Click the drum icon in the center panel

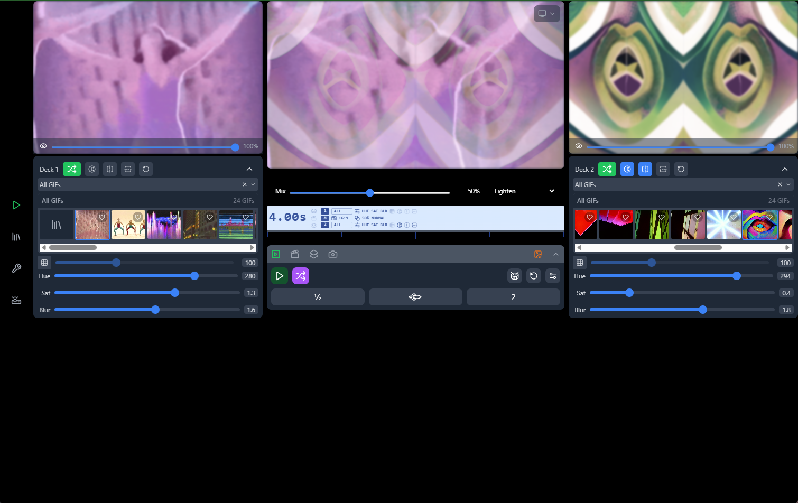pyautogui.click(x=514, y=276)
